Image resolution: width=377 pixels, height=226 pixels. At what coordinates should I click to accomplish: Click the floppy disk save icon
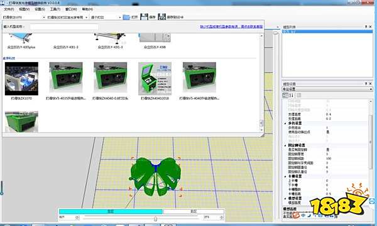click(144, 17)
